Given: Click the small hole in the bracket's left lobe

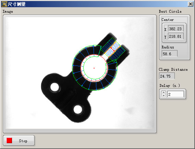Looking at the screenshot, I should pos(54,87).
